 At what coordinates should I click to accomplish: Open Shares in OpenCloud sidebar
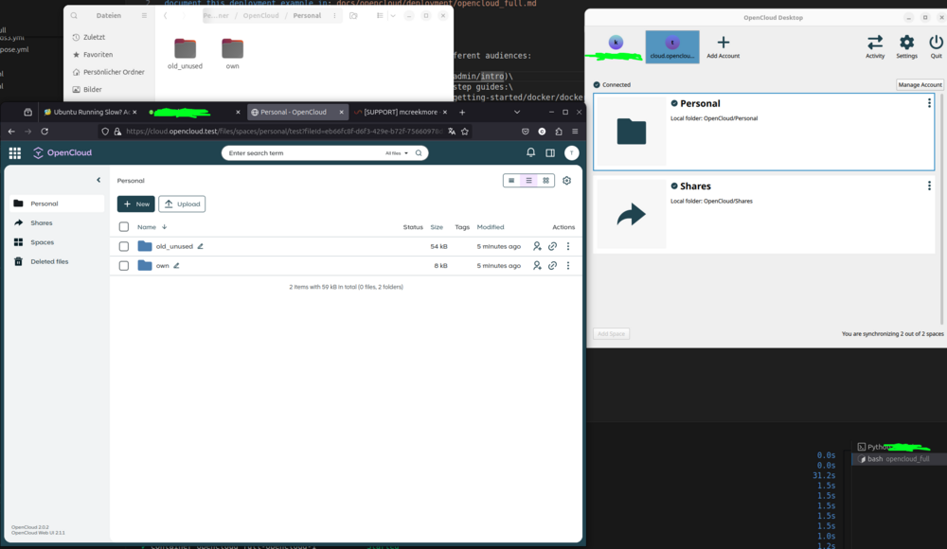(x=57, y=222)
